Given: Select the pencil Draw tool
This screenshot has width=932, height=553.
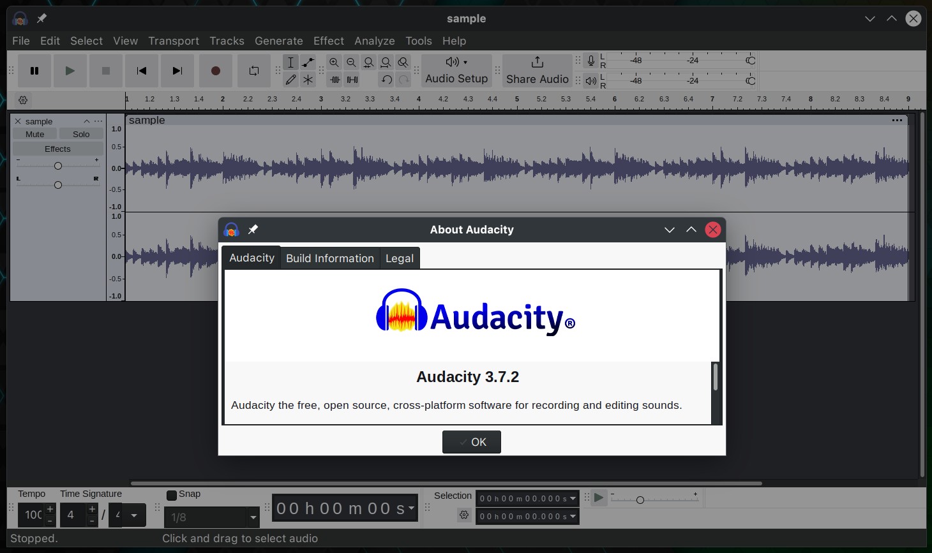Looking at the screenshot, I should [x=291, y=80].
